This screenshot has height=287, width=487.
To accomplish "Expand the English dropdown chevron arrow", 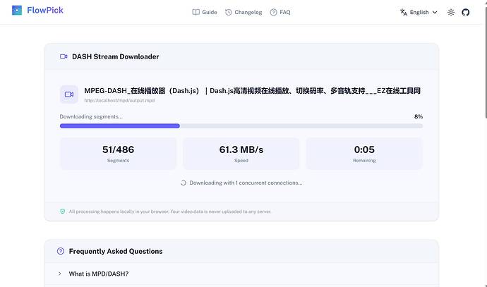I will click(x=435, y=13).
